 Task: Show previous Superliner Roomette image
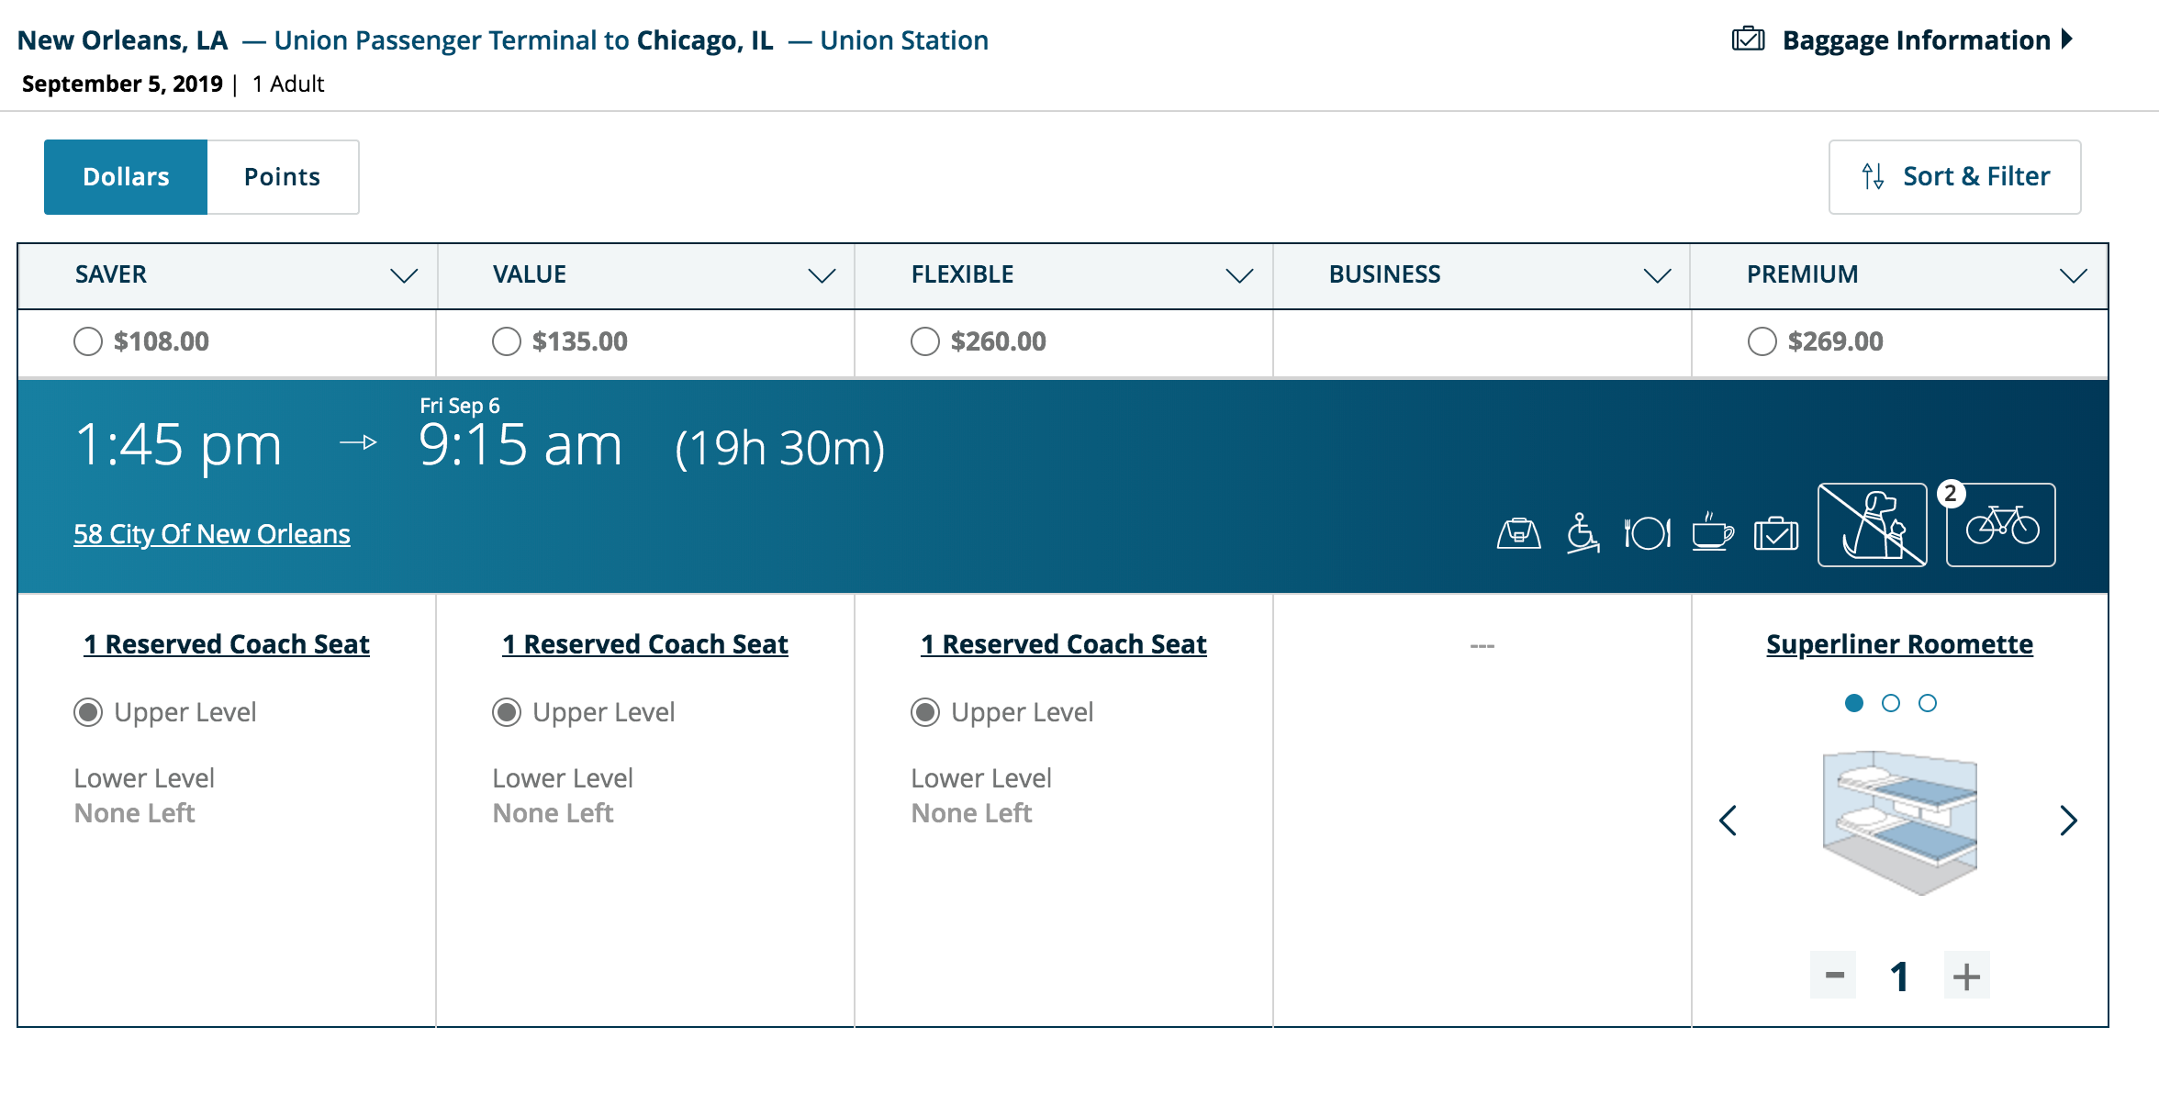(1728, 820)
